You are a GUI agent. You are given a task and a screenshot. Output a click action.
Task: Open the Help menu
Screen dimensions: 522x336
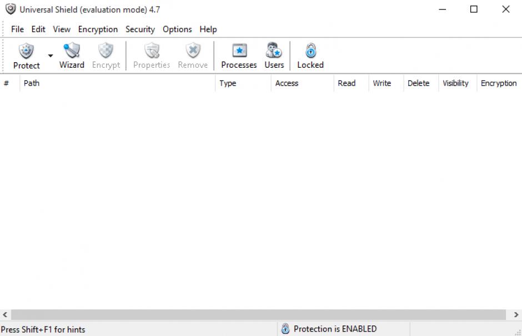click(x=208, y=29)
